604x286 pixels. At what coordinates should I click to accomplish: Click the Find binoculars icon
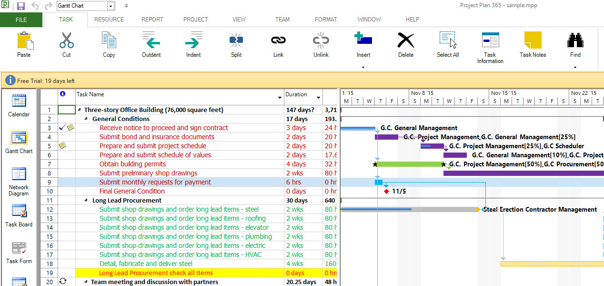point(575,41)
